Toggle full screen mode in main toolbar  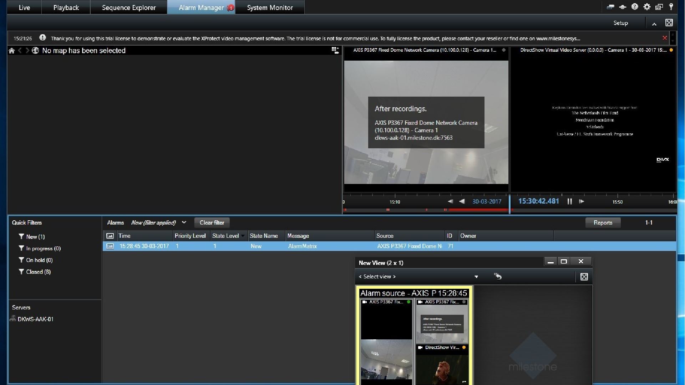(669, 23)
